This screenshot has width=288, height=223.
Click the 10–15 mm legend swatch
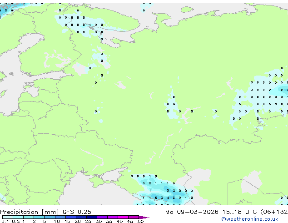click(60, 217)
